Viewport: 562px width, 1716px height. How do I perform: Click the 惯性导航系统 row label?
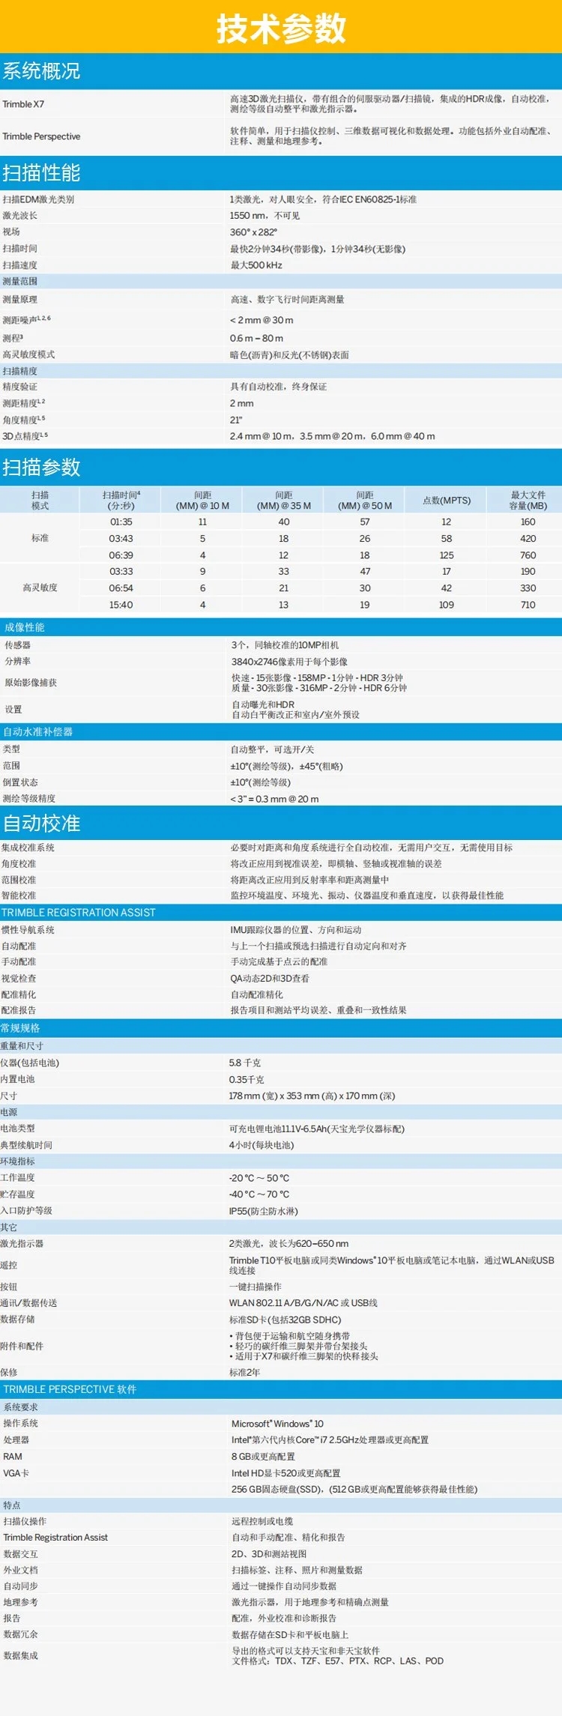(28, 930)
